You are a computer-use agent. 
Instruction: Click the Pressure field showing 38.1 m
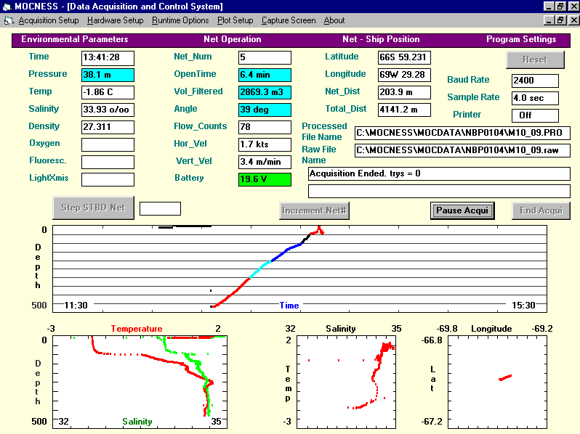pos(108,75)
